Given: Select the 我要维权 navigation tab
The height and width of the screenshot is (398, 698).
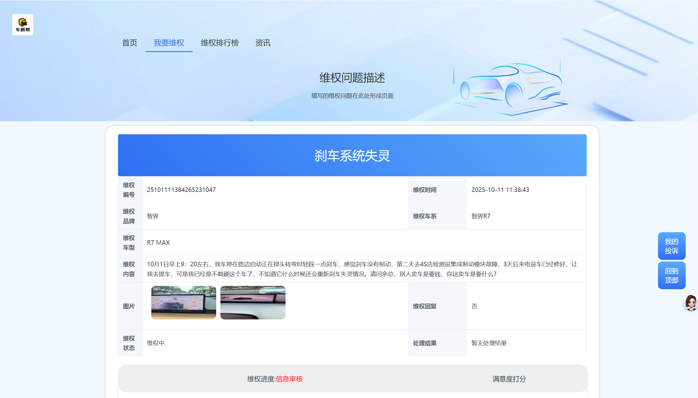Looking at the screenshot, I should point(169,43).
